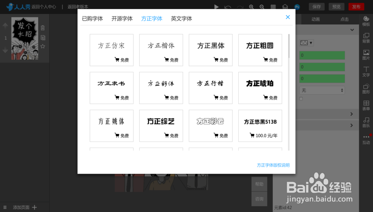Click the 添加页面 add page button
The height and width of the screenshot is (212, 373).
[25, 208]
